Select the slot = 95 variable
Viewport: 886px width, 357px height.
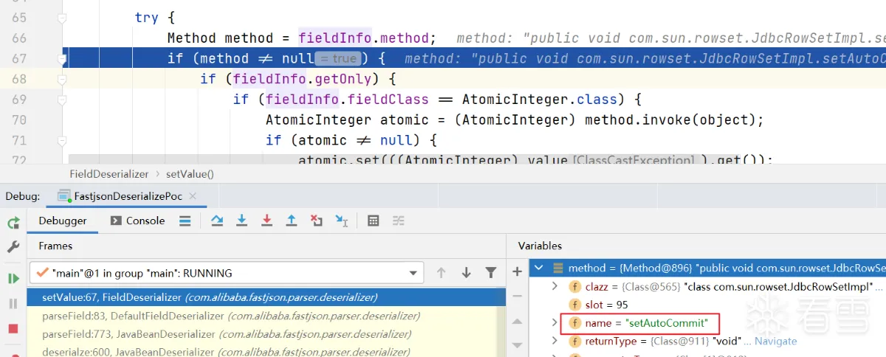click(x=707, y=305)
